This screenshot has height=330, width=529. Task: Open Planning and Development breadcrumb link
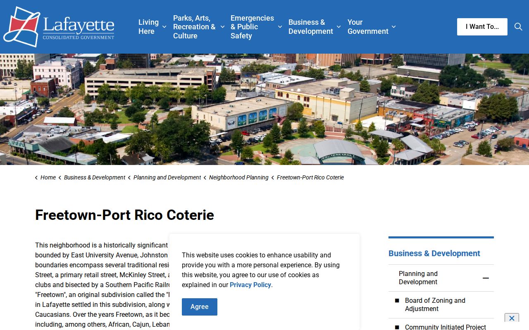click(167, 177)
